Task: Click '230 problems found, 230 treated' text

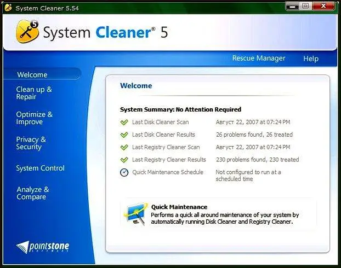Action: 258,160
